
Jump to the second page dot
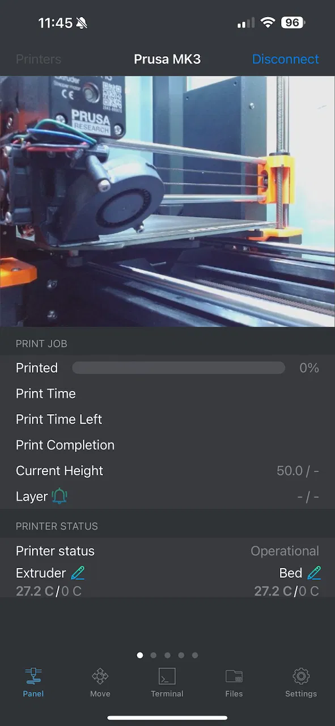(x=154, y=655)
